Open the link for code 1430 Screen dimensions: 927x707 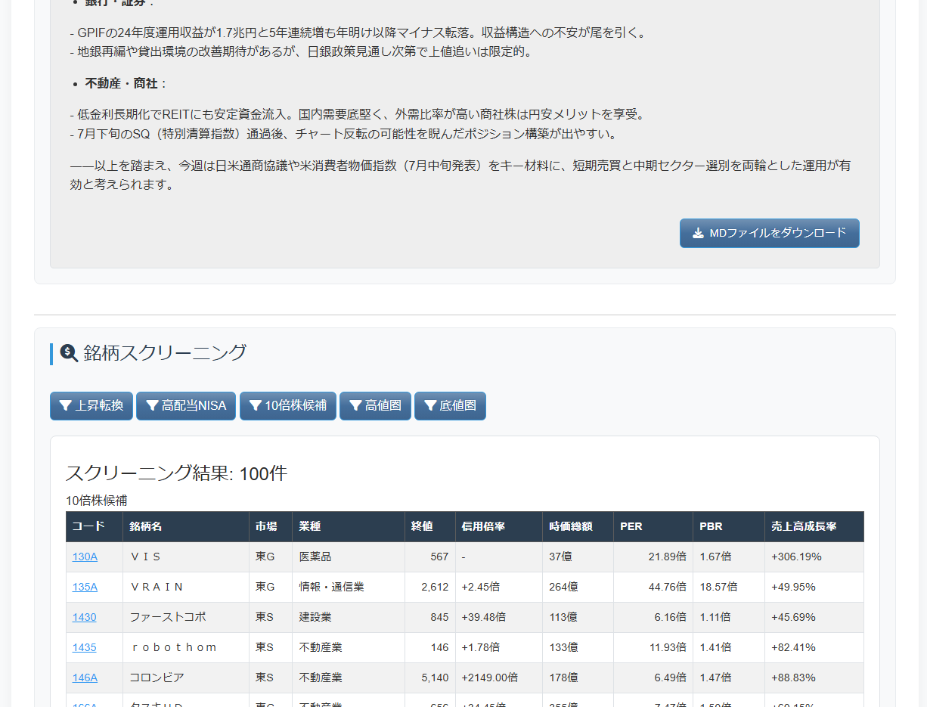pos(83,617)
